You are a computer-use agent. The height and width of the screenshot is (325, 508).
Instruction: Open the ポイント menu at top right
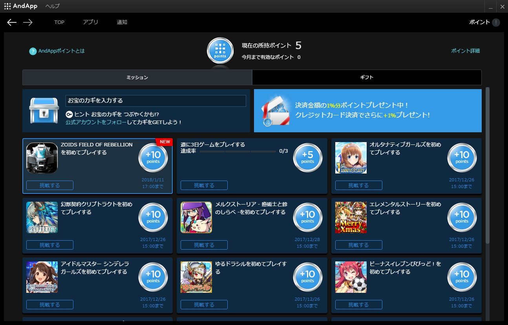pyautogui.click(x=479, y=22)
